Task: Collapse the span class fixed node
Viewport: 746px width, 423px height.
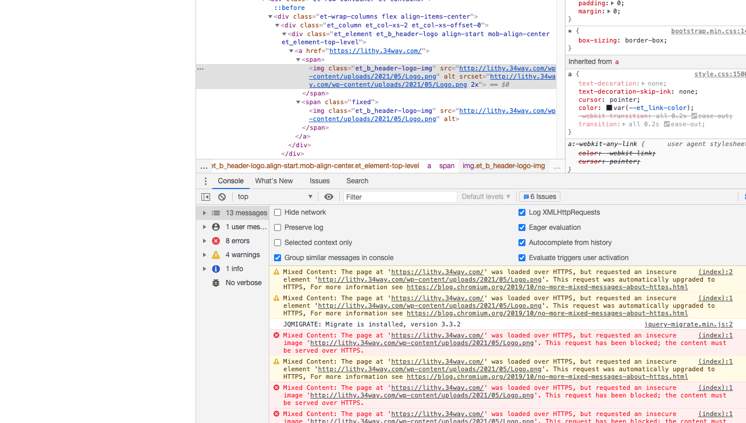Action: [x=299, y=102]
